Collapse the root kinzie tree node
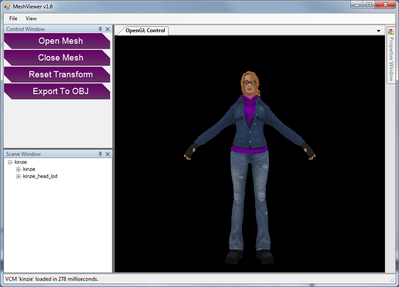This screenshot has width=399, height=287. [x=10, y=162]
